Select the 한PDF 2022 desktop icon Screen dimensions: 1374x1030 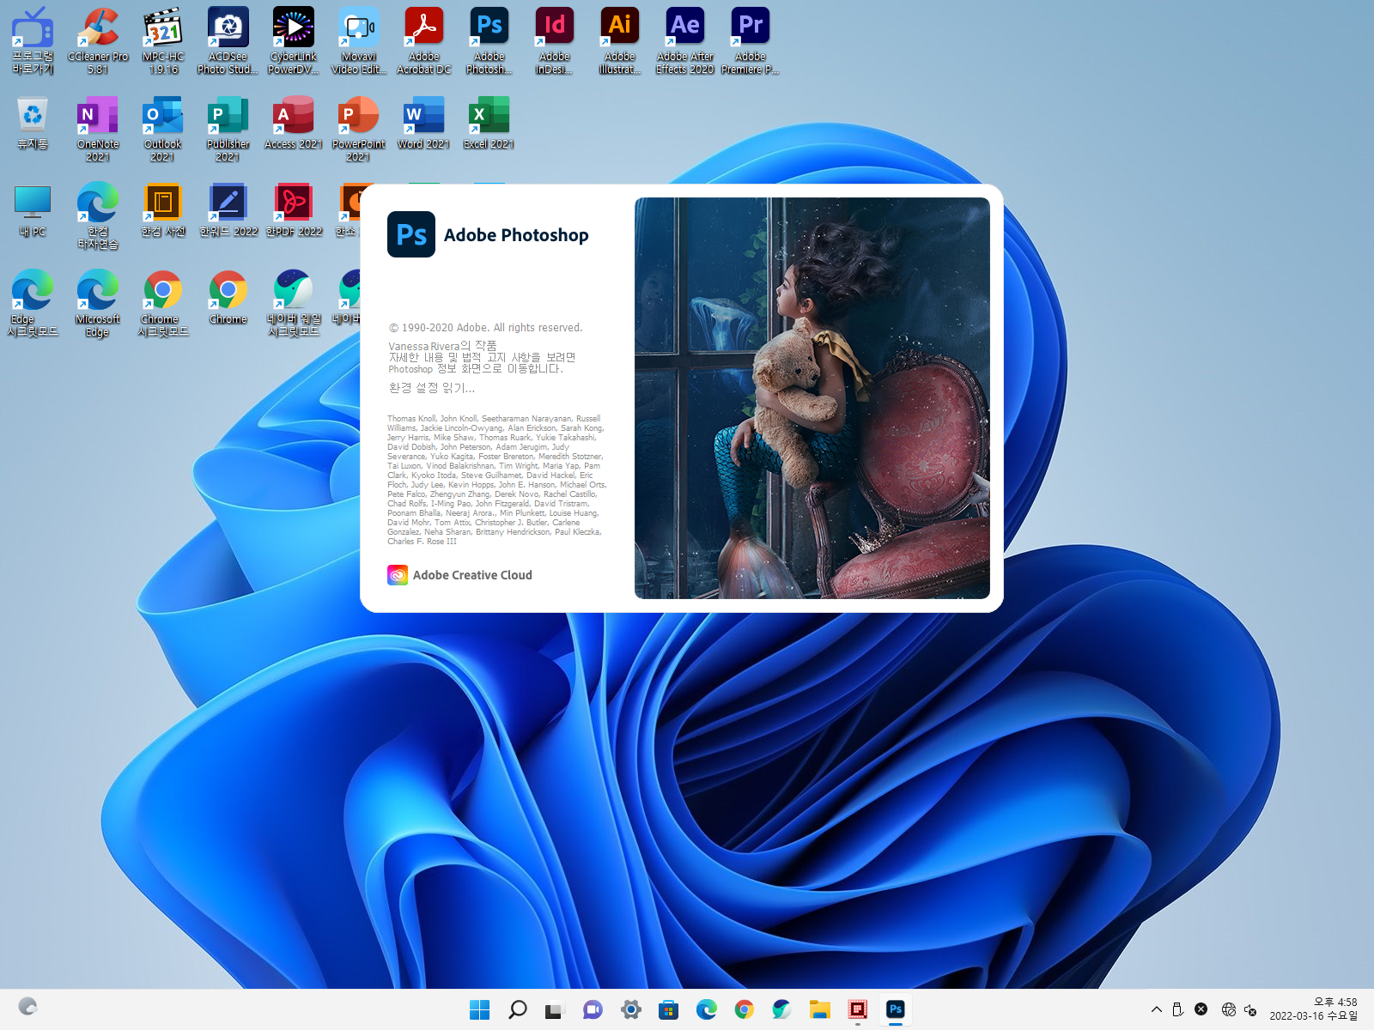click(x=294, y=210)
